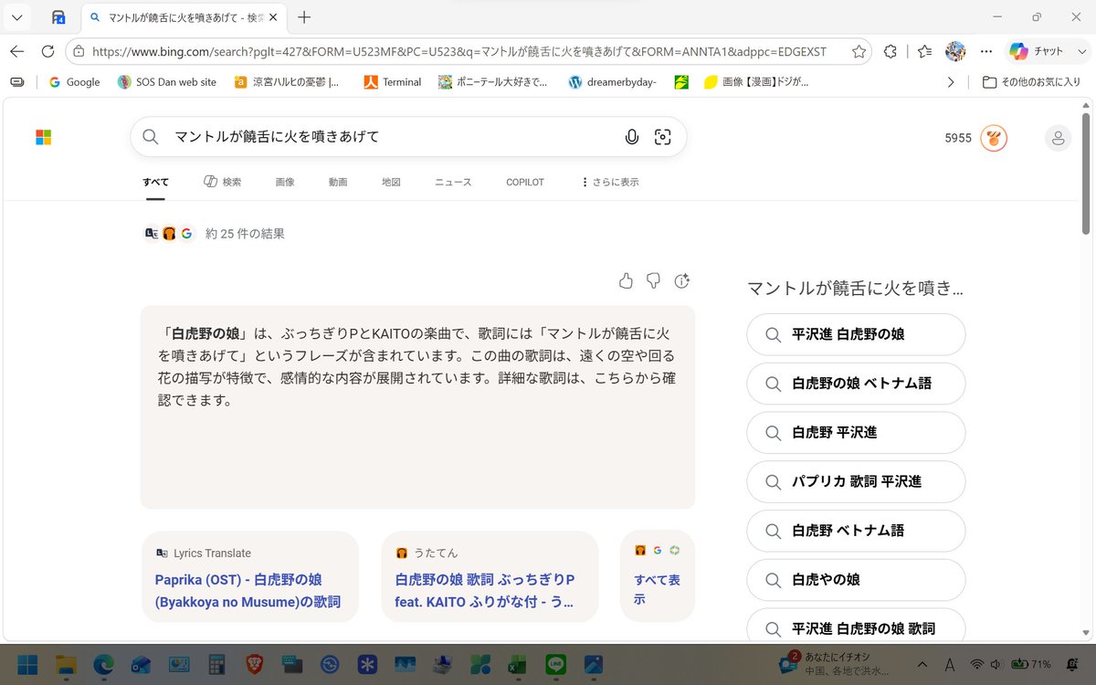Open the Terminal bookmark
This screenshot has height=685, width=1096.
393,82
